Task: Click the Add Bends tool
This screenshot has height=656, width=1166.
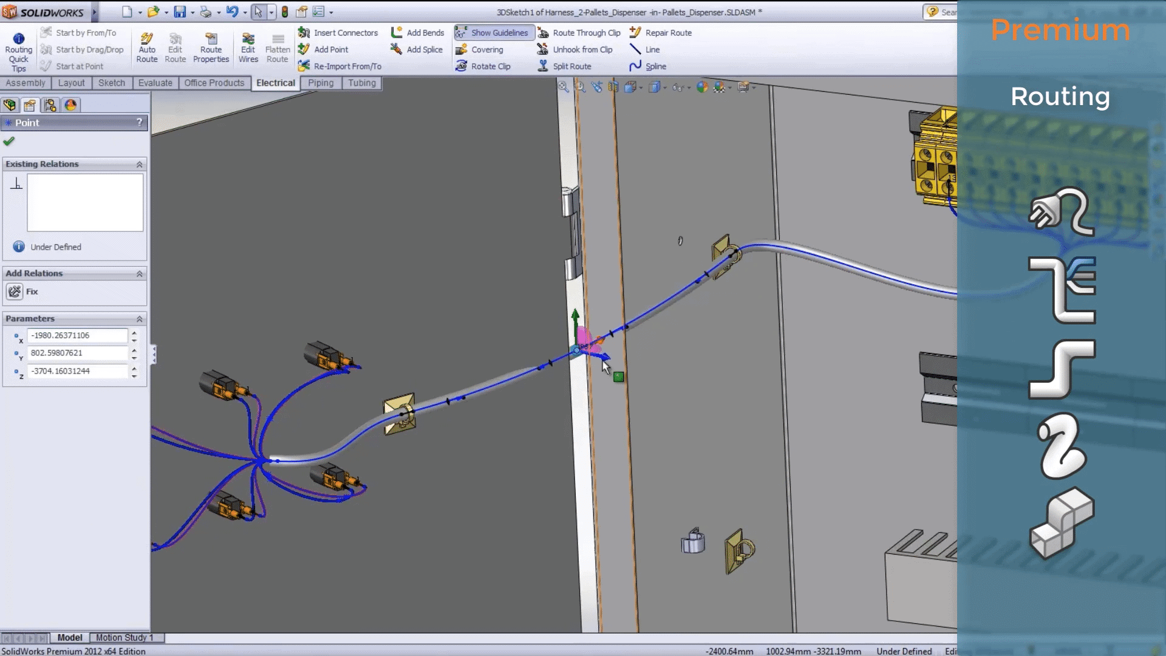Action: 417,33
